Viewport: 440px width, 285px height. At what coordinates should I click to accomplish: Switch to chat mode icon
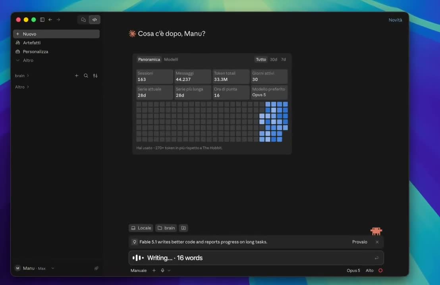tap(83, 19)
